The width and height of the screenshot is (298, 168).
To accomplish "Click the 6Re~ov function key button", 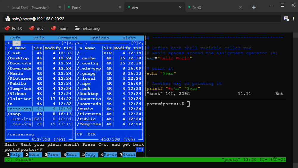I will (109, 155).
